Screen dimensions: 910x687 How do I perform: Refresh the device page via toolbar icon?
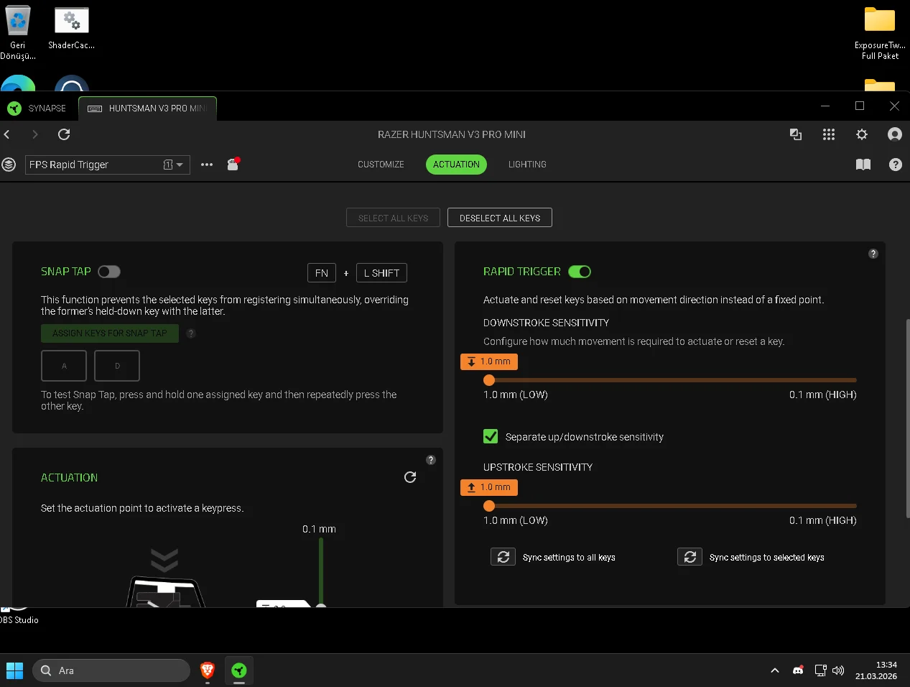pos(64,134)
